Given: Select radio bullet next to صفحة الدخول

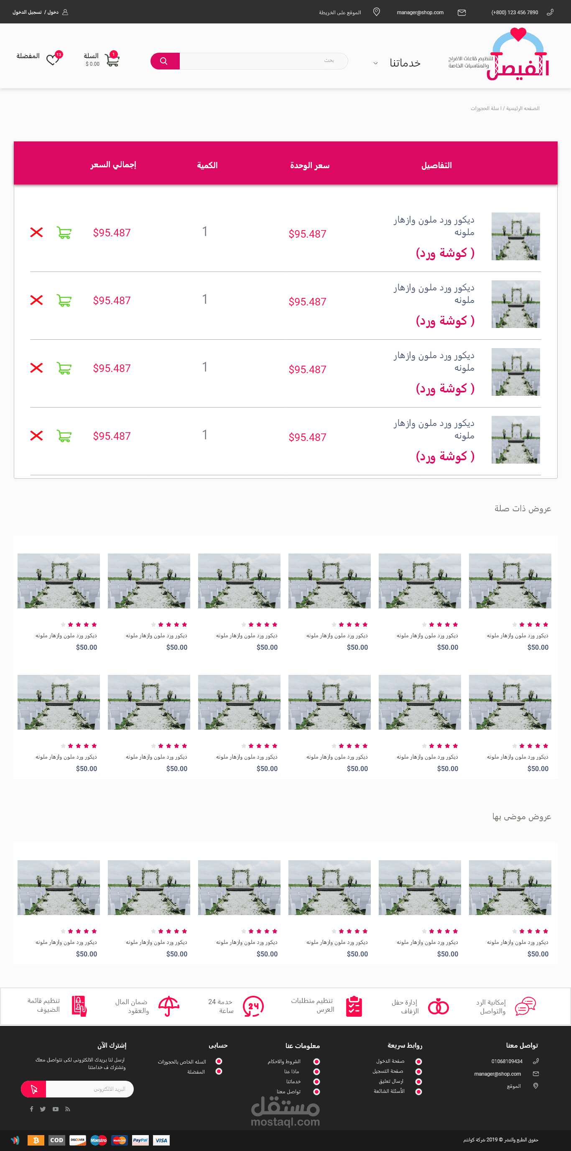Looking at the screenshot, I should pyautogui.click(x=418, y=1061).
